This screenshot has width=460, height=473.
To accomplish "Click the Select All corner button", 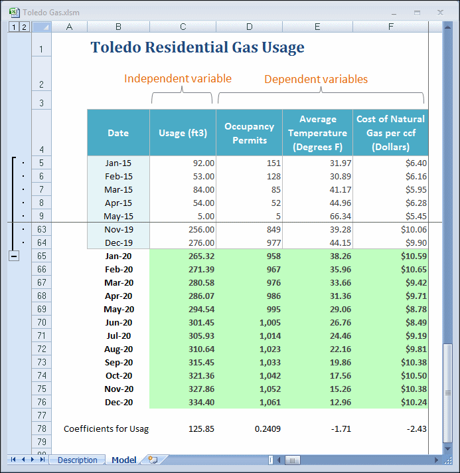I will click(42, 27).
